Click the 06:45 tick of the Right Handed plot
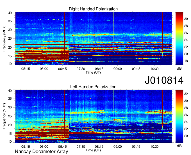 (62, 69)
